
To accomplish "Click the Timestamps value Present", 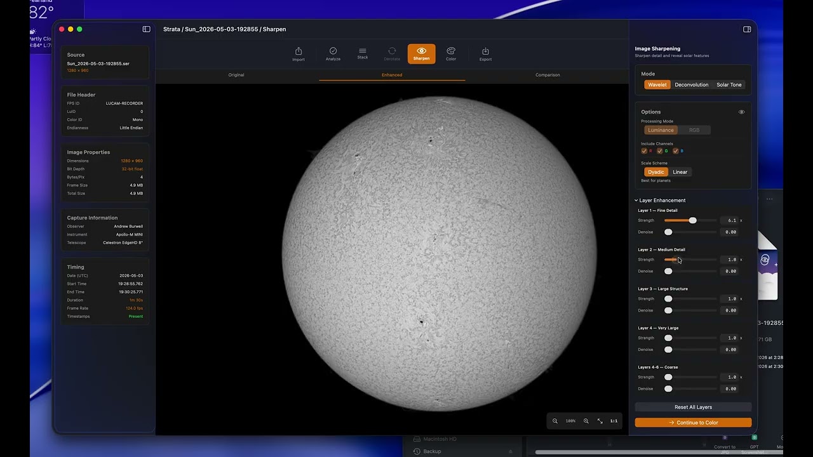I will [136, 317].
